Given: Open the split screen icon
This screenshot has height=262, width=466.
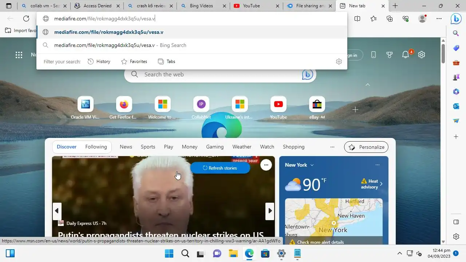Looking at the screenshot, I should click(x=358, y=19).
